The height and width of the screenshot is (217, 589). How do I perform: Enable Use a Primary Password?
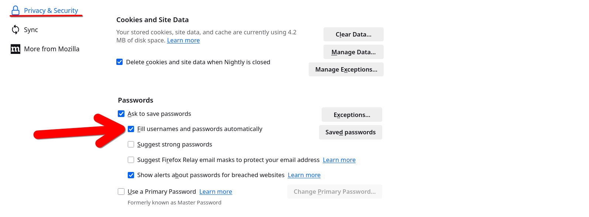[x=121, y=192]
